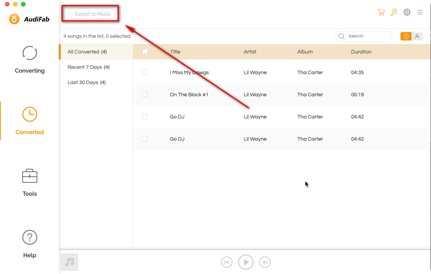The height and width of the screenshot is (274, 431).
Task: Sort by the Artist column header
Action: [x=250, y=52]
